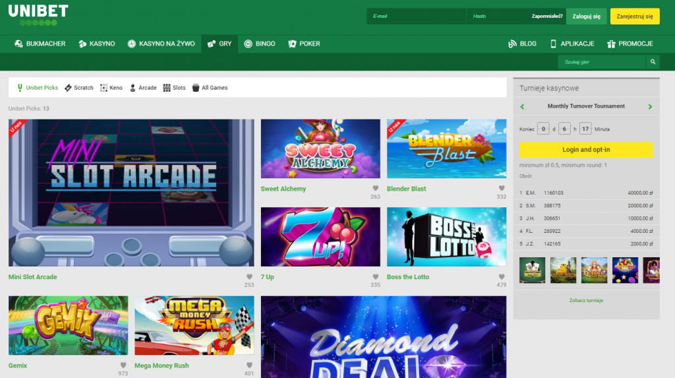Screen dimensions: 675x378
Task: Open the Boss the Lotto game thumbnail
Action: (446, 237)
